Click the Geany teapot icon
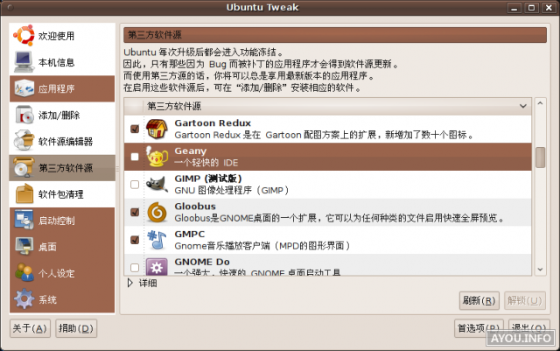The image size is (560, 351). click(157, 157)
